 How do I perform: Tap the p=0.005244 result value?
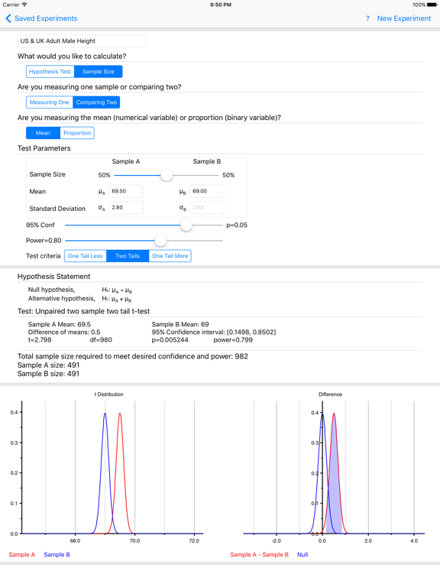(x=170, y=340)
